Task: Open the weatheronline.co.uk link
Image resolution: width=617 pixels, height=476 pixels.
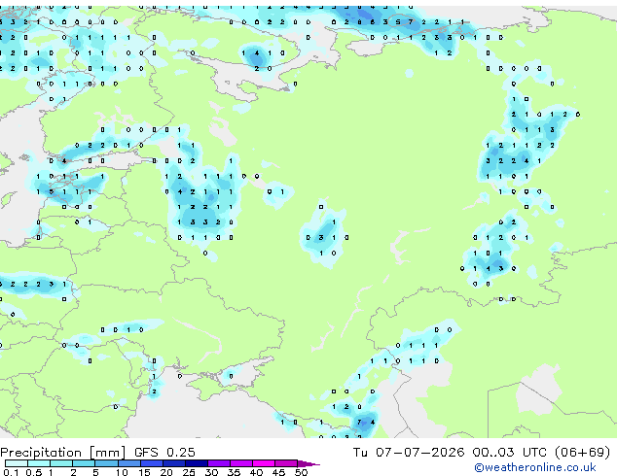Action: pyautogui.click(x=535, y=467)
